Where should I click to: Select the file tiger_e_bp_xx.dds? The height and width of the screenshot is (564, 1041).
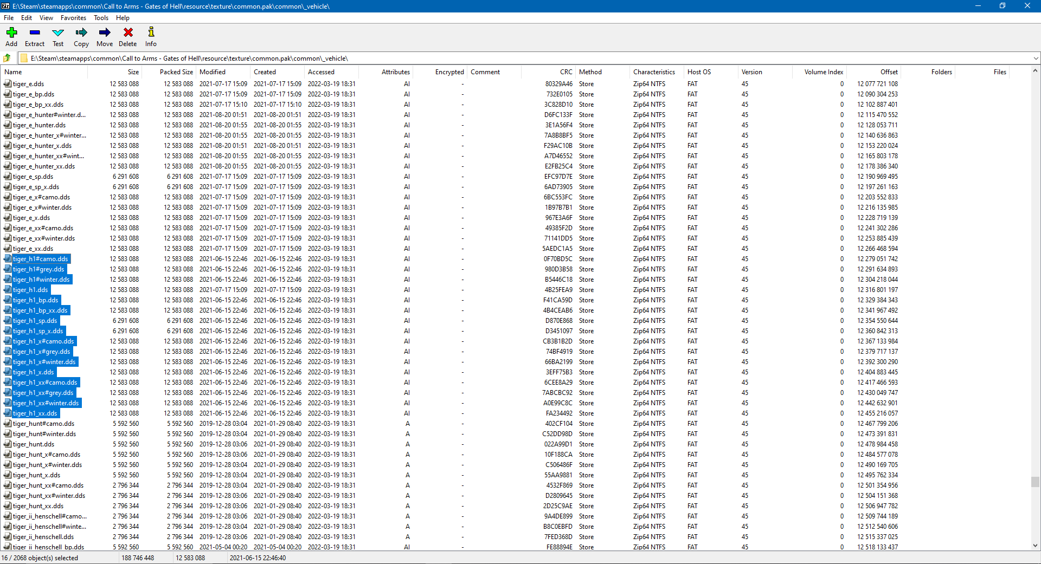[38, 105]
